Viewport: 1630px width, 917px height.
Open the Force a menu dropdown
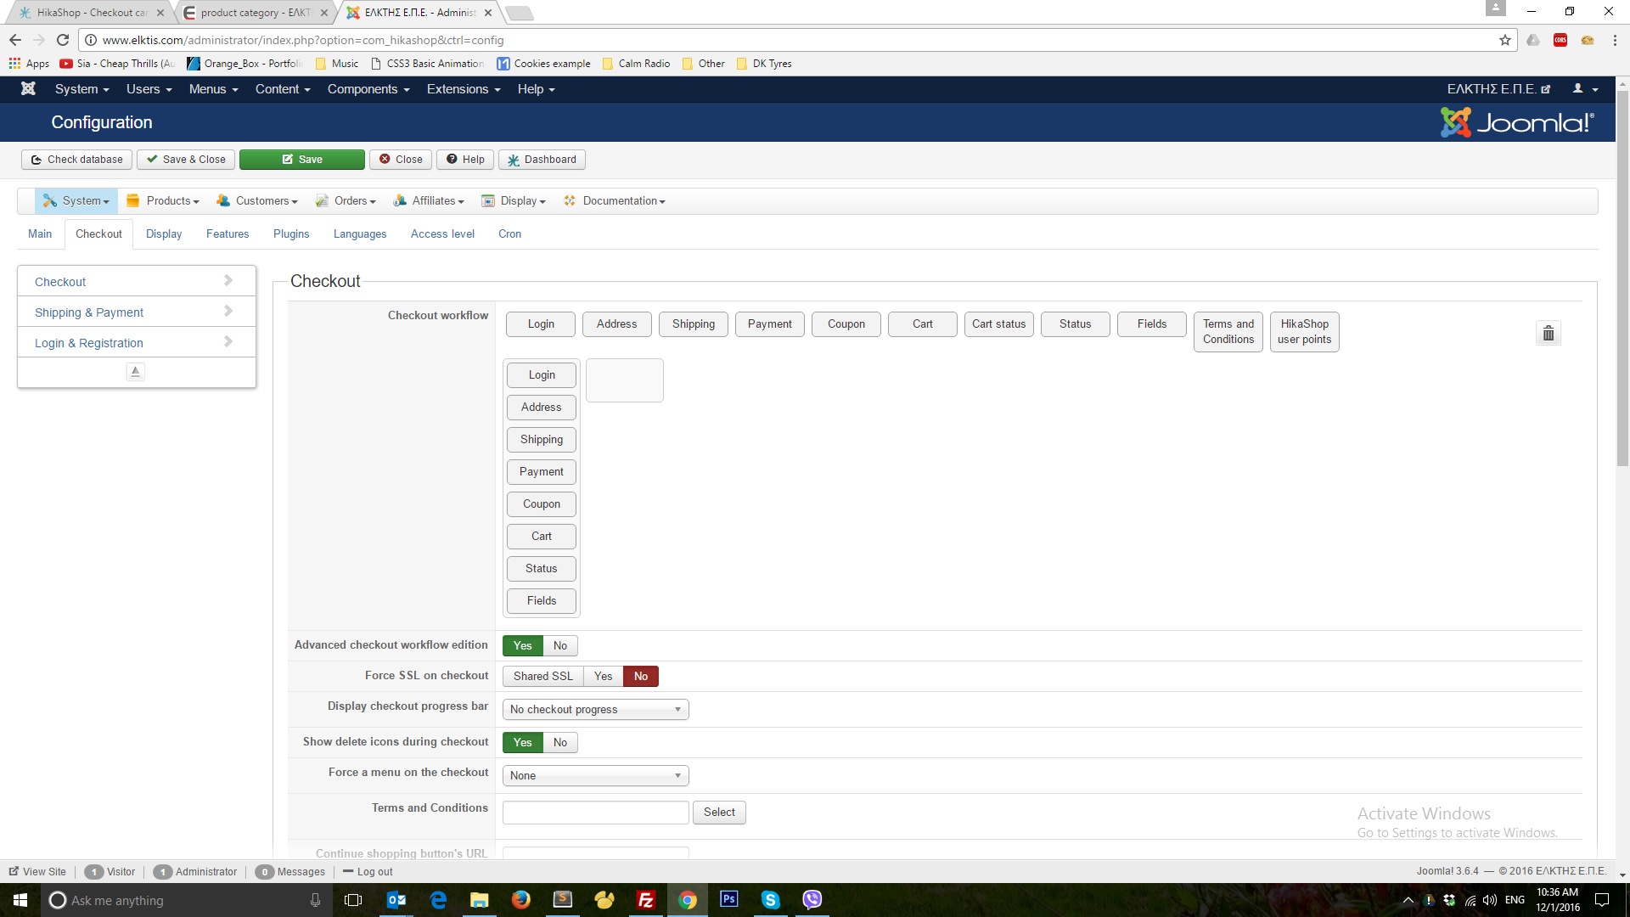click(x=595, y=775)
